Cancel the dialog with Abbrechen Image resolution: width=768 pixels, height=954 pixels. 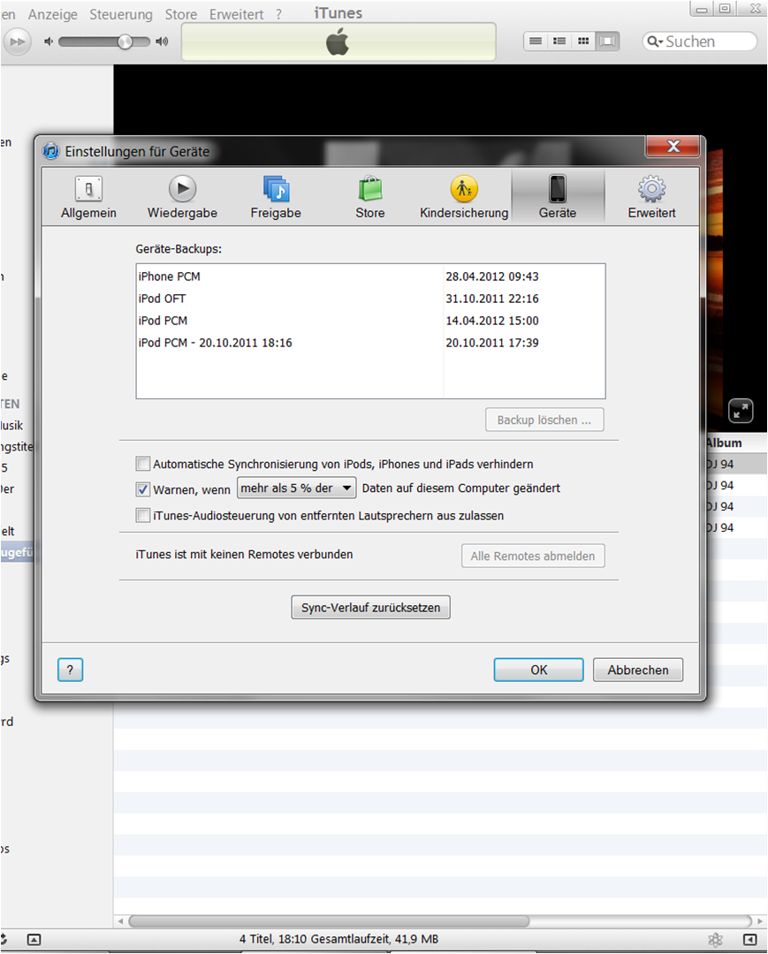coord(638,670)
